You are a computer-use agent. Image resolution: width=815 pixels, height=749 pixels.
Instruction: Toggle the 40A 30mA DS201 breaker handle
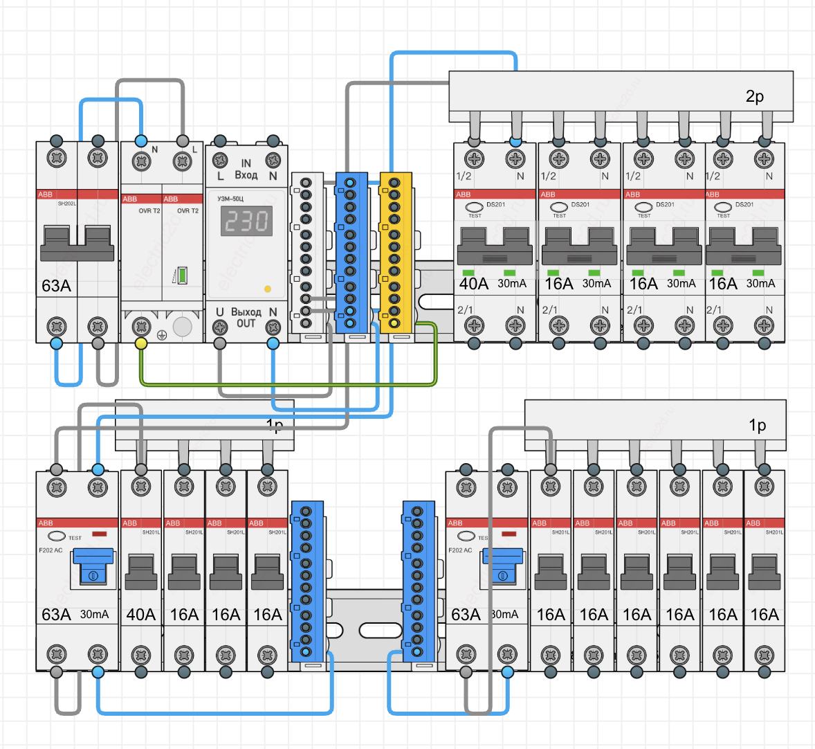click(493, 246)
